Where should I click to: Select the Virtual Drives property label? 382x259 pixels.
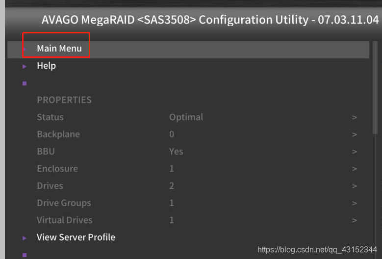pos(65,220)
